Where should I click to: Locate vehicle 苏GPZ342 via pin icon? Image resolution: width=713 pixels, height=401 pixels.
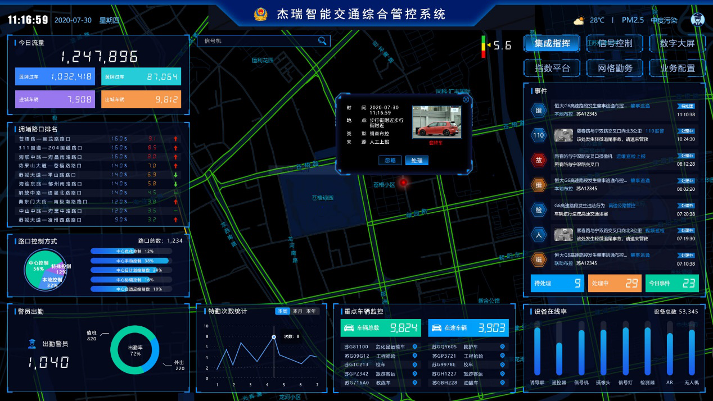[x=415, y=373]
